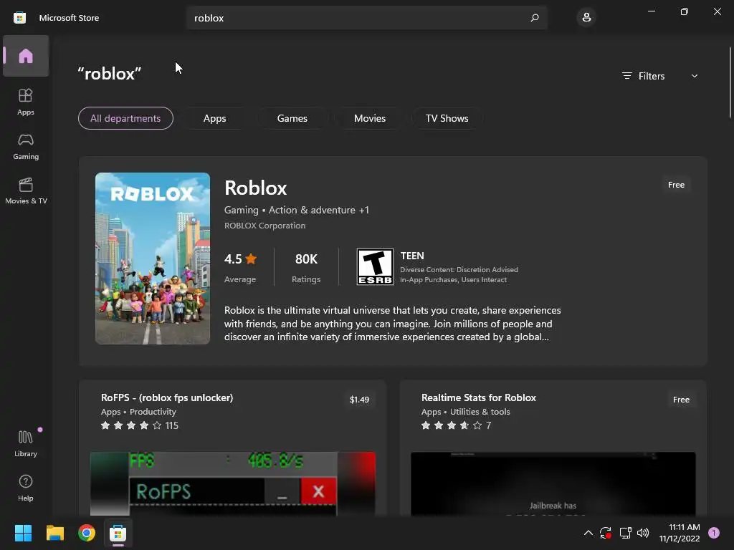Screen dimensions: 734x550
Task: Open RoFPS - (roblox fps unlocker) listing
Action: pyautogui.click(x=167, y=397)
